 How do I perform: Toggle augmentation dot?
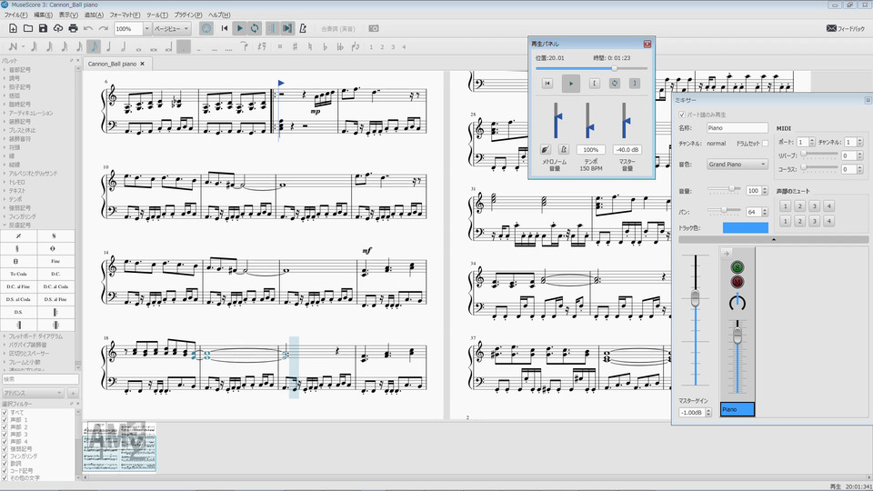click(183, 46)
